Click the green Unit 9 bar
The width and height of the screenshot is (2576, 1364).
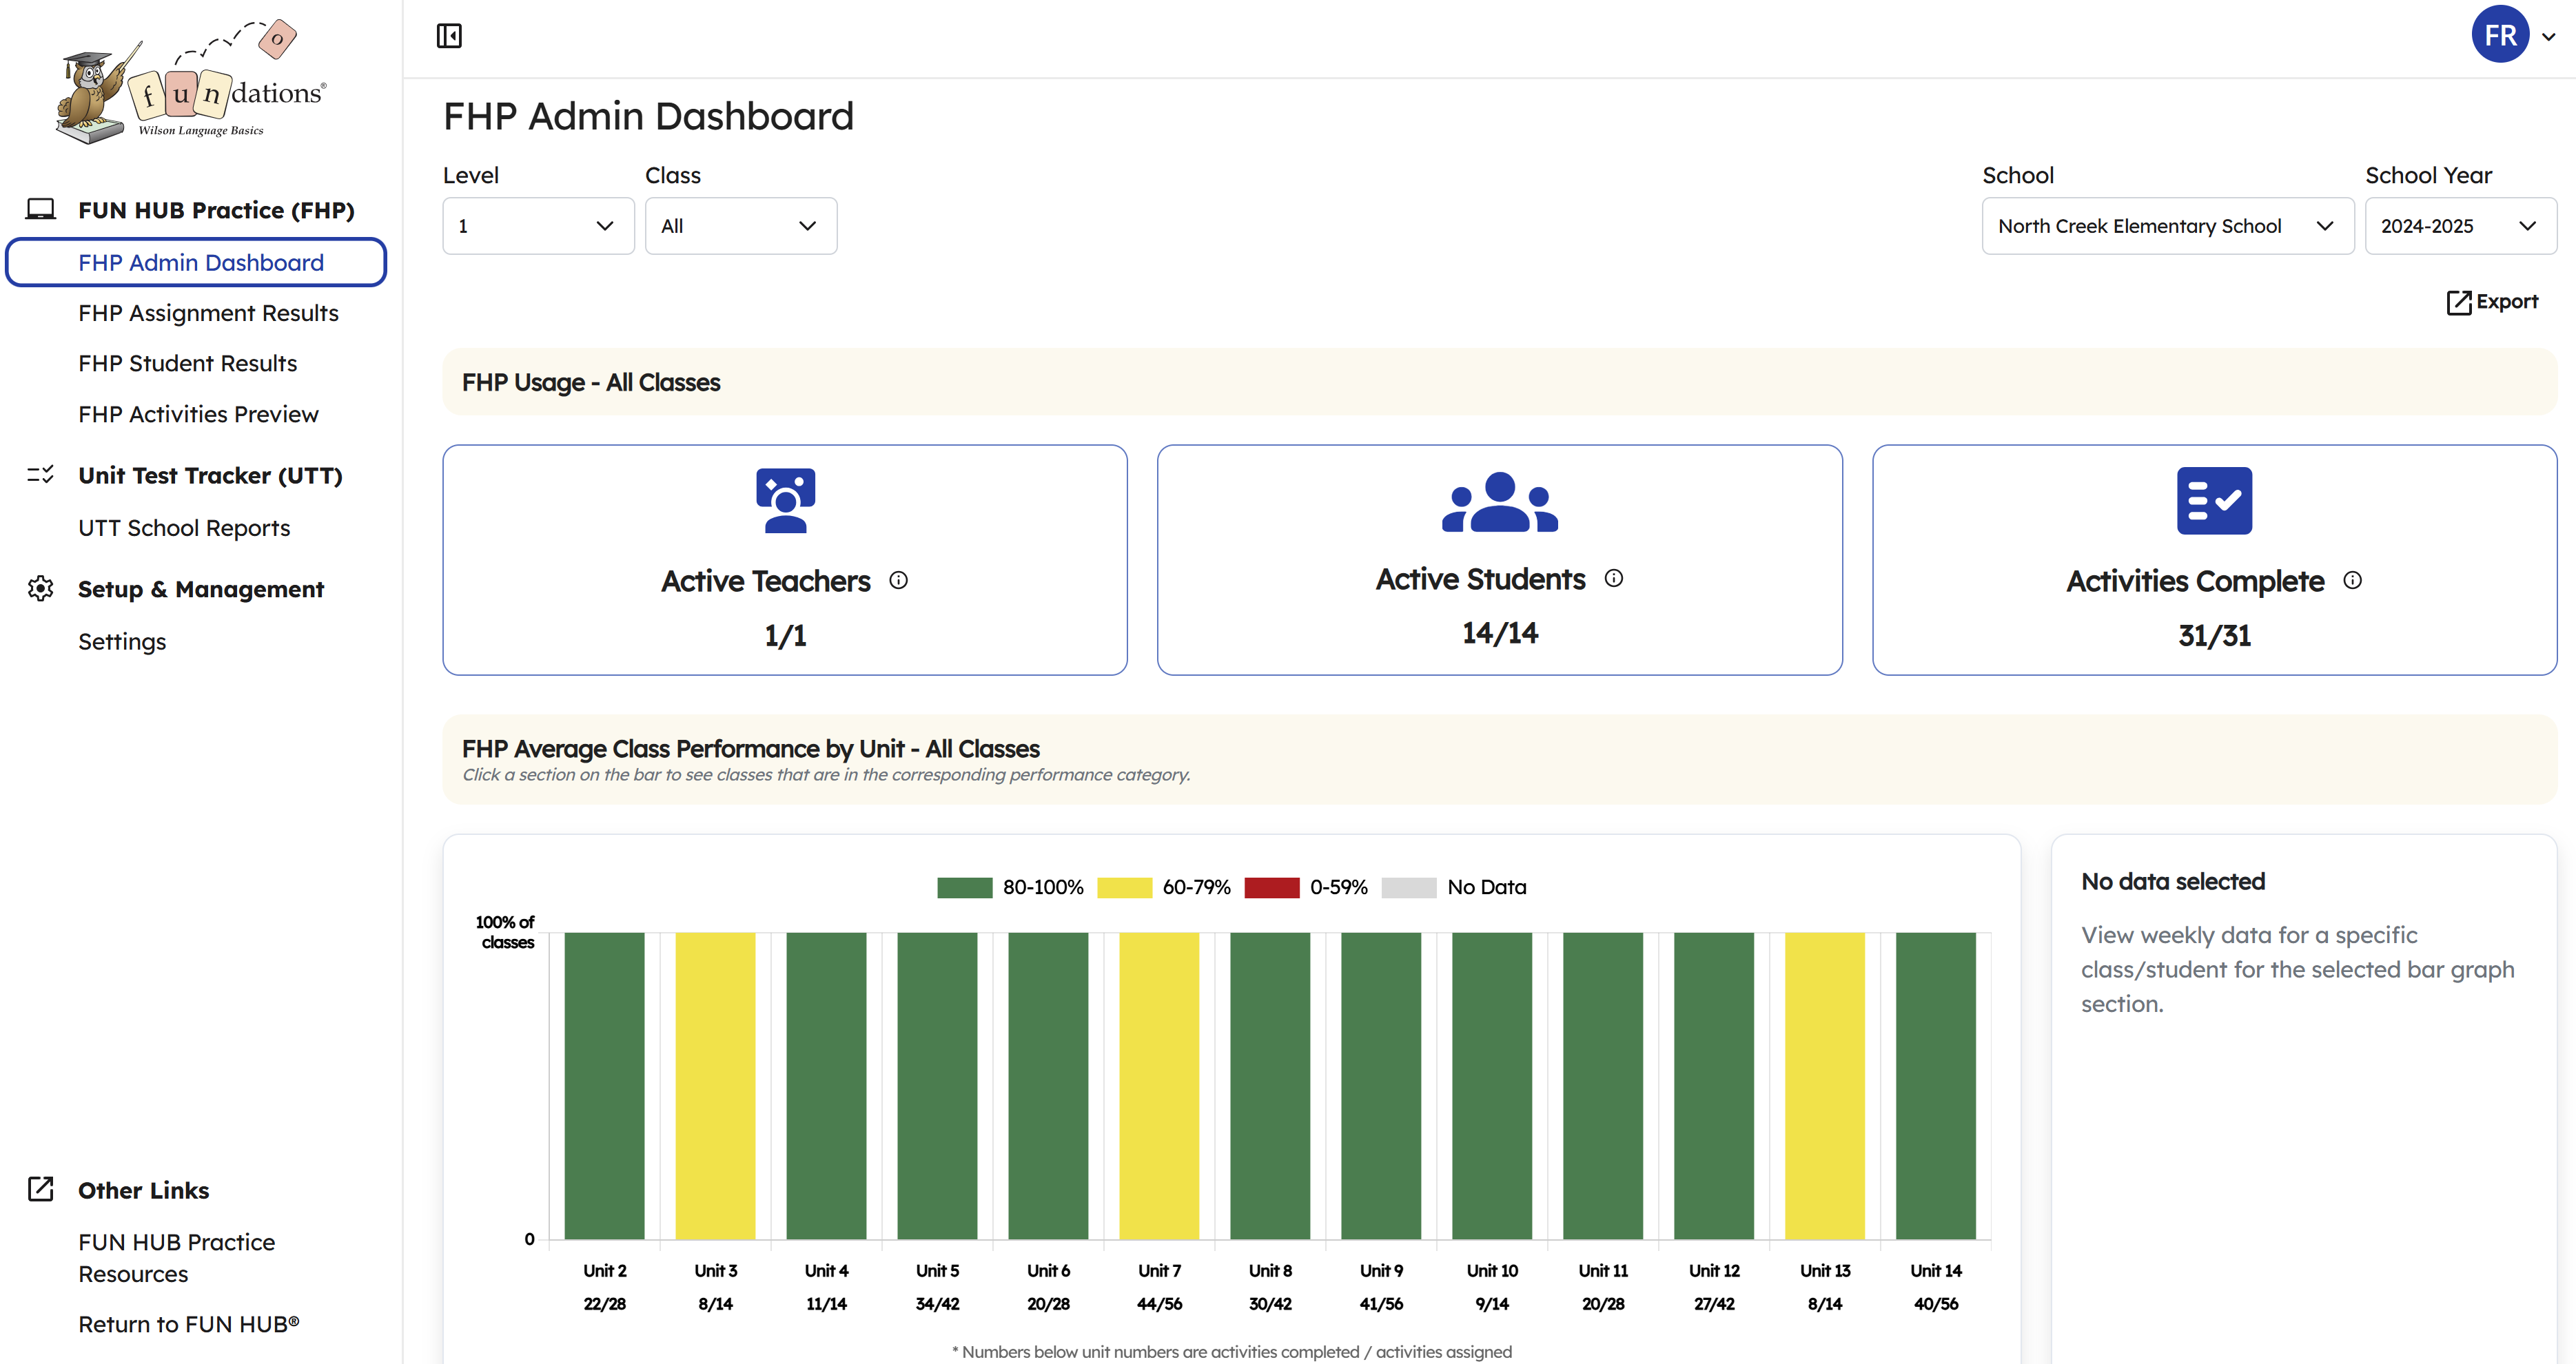pos(1381,1085)
